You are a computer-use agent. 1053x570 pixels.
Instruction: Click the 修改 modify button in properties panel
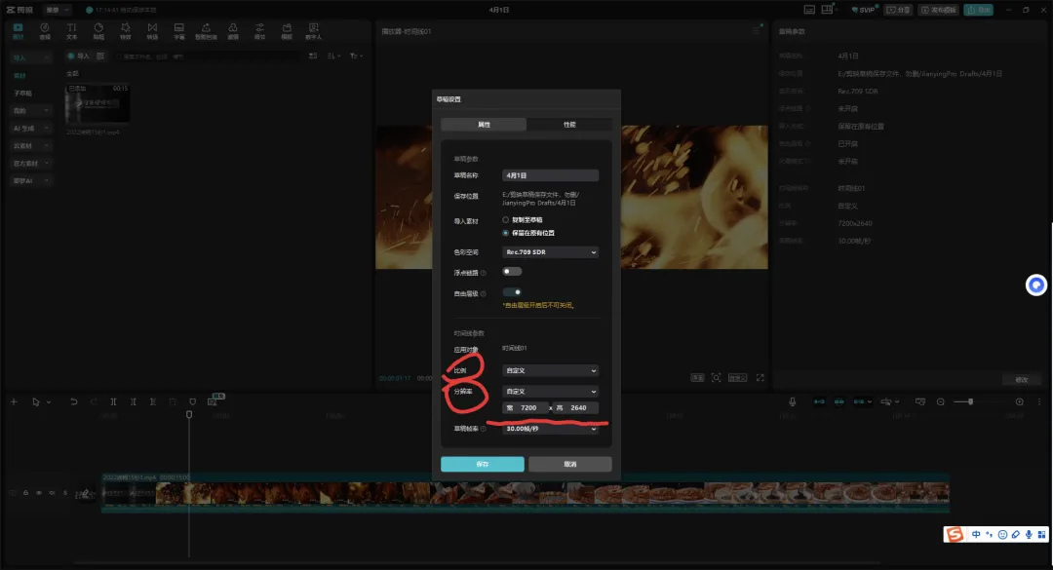point(1022,379)
